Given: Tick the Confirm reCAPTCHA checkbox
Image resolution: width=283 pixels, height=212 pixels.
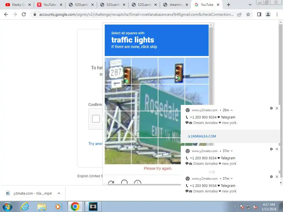Looking at the screenshot, I should tap(96, 119).
